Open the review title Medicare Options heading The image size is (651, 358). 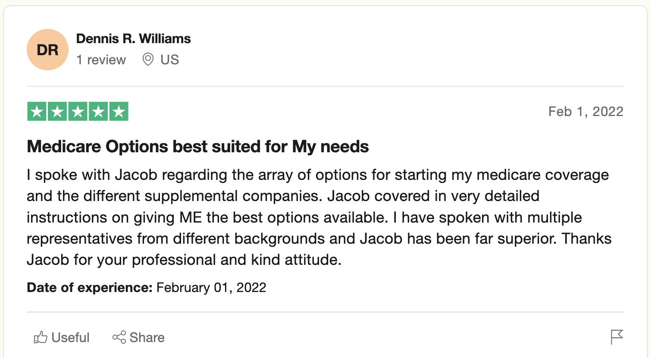pos(198,147)
